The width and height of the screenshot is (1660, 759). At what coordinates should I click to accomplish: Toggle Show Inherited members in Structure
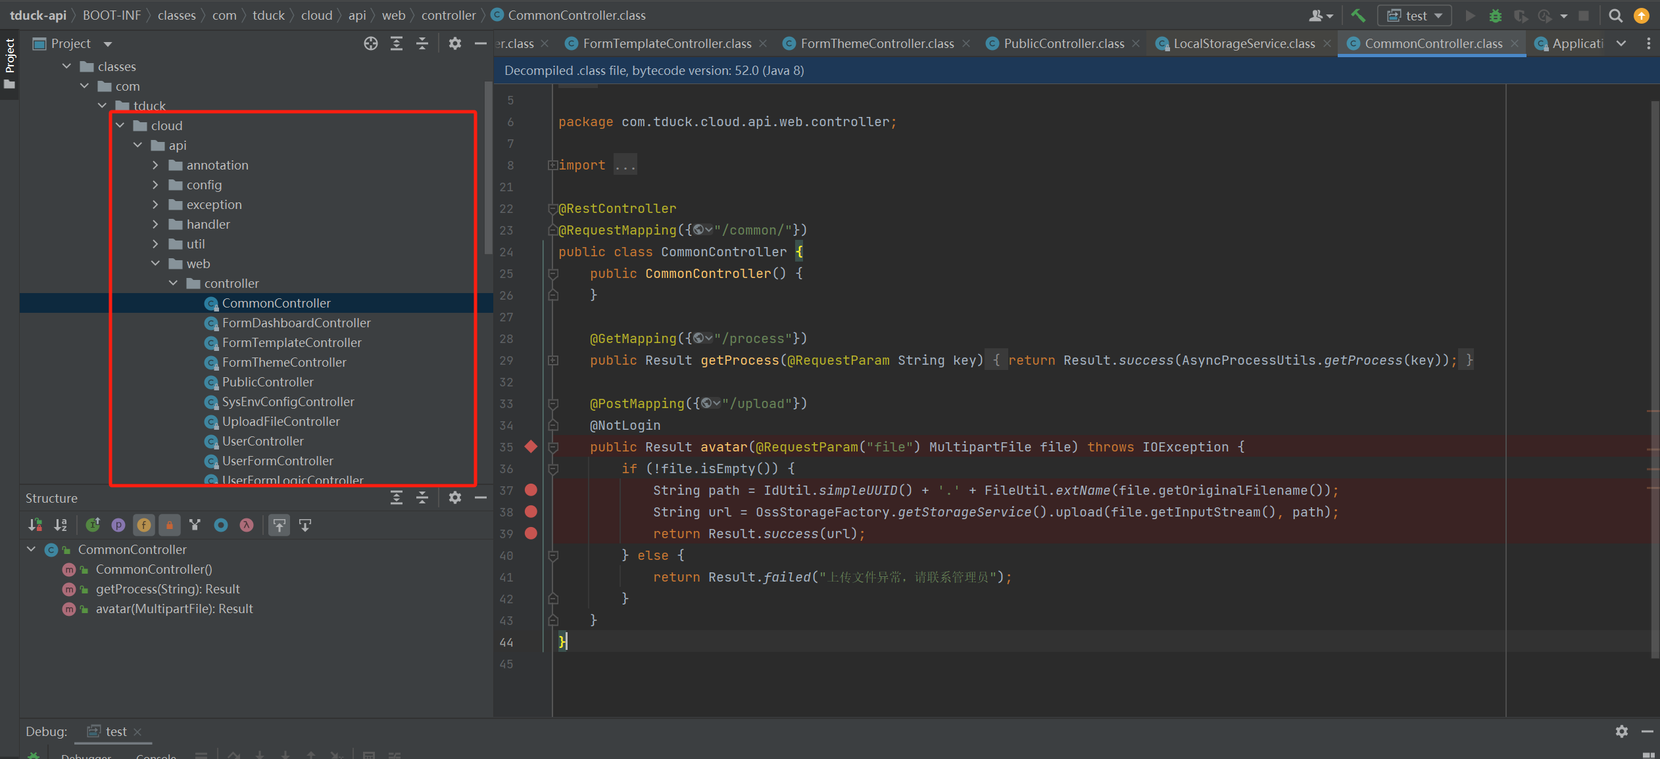[x=93, y=524]
